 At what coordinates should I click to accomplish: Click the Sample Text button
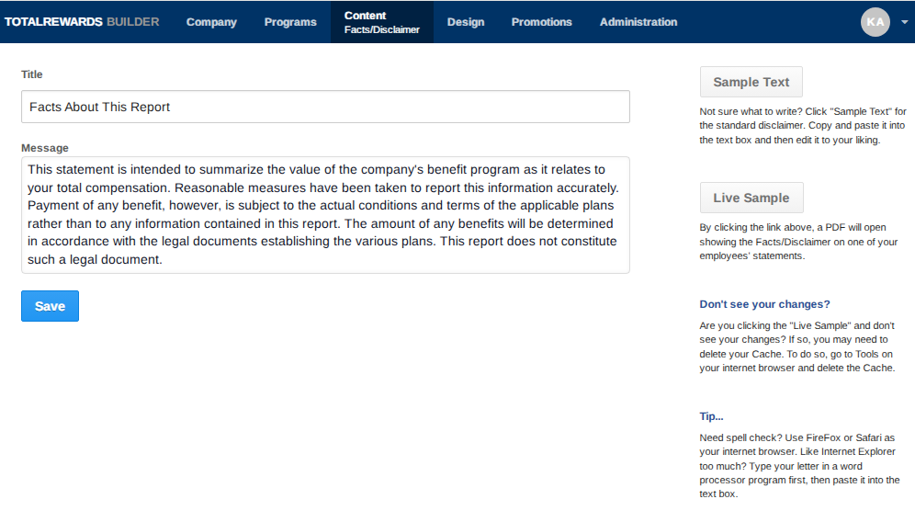pyautogui.click(x=751, y=82)
